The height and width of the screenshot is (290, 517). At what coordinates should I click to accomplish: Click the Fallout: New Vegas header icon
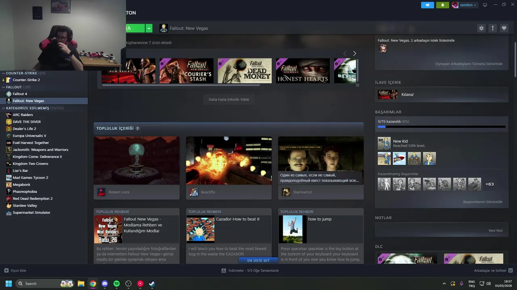[x=163, y=28]
